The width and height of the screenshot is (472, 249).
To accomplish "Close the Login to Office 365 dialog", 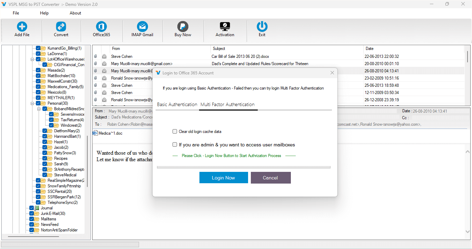I will [x=332, y=73].
